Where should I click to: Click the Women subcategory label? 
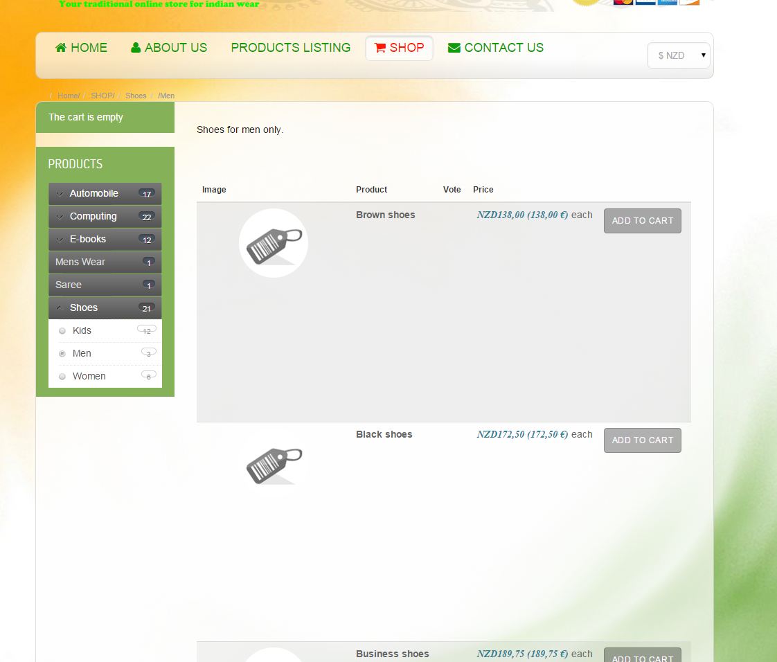point(89,376)
